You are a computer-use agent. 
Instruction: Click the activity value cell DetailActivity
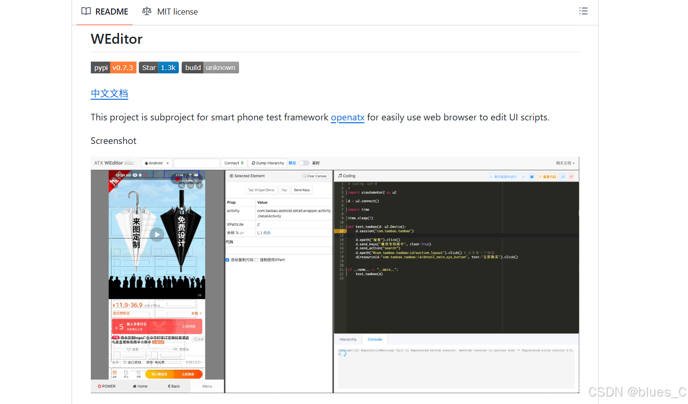pos(294,214)
